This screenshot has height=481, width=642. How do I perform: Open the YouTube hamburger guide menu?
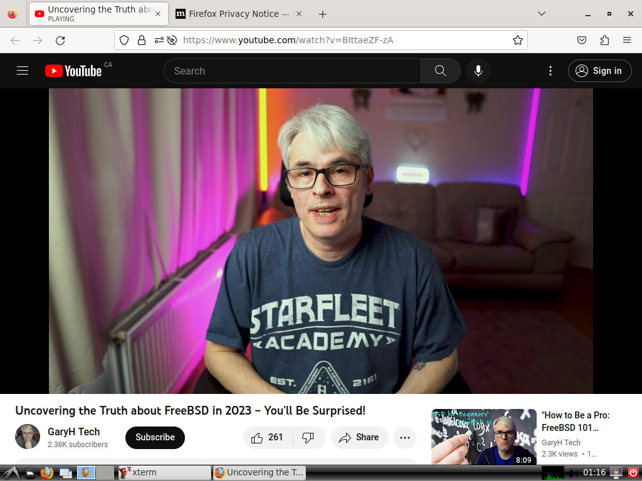click(x=23, y=71)
